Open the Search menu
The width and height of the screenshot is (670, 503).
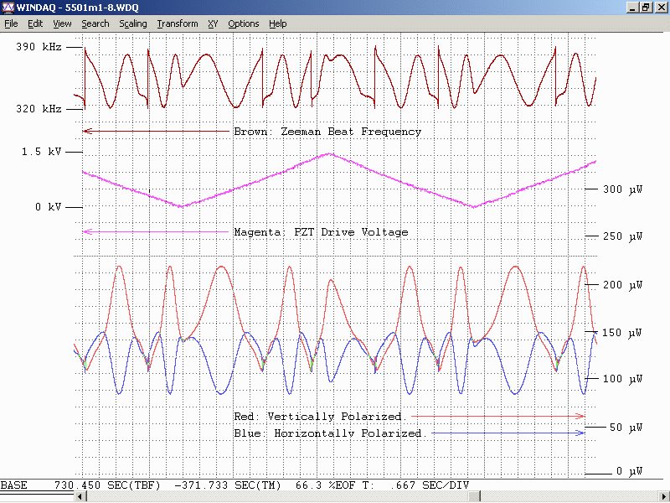click(x=95, y=23)
